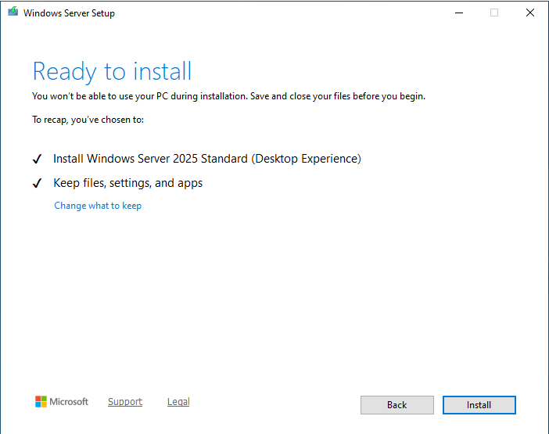Screen dimensions: 549x434
Task: Click the grayed-out maximize button
Action: coord(494,13)
